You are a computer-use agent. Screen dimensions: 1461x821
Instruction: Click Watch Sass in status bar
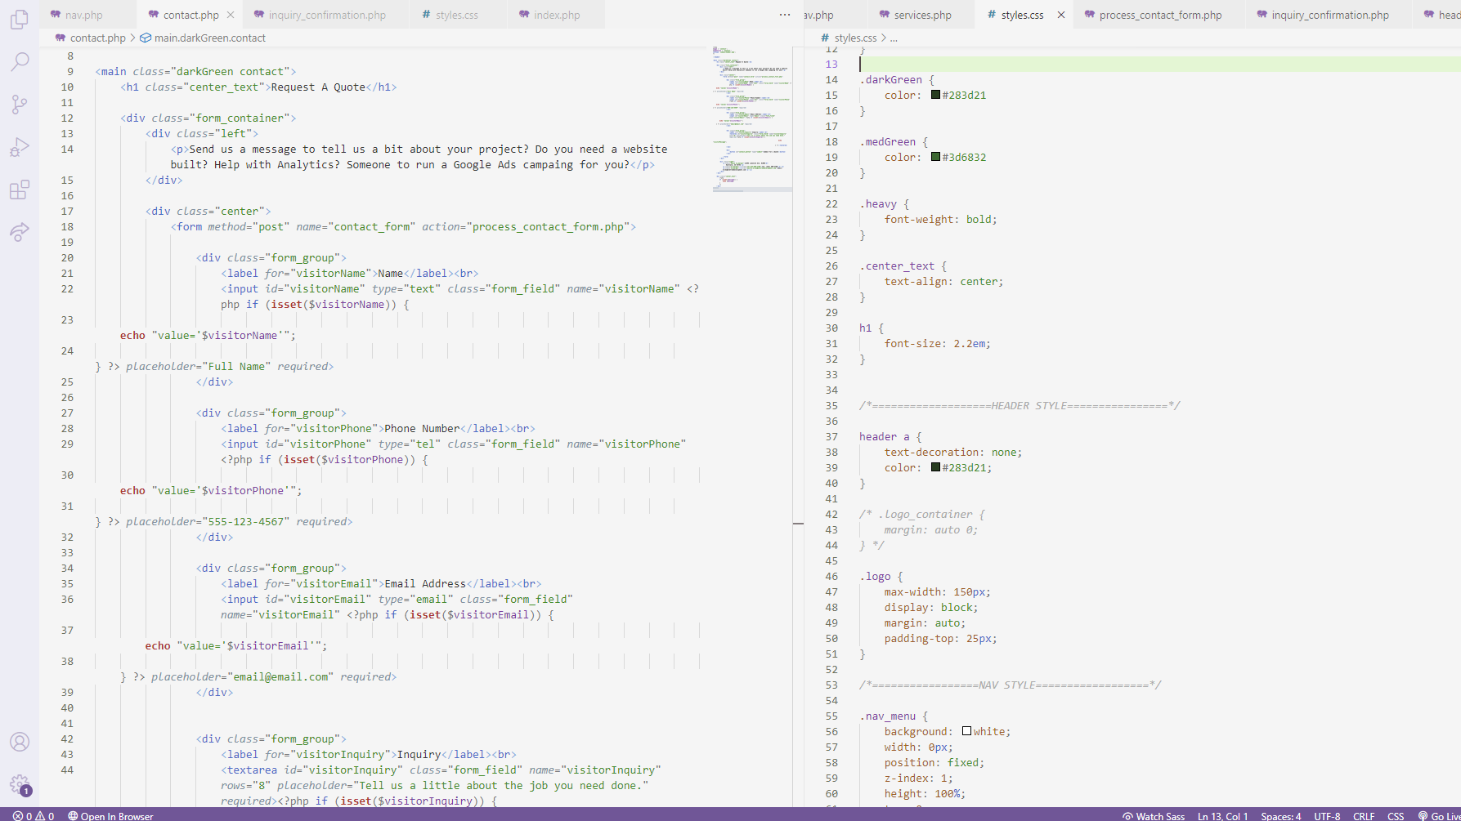(1154, 815)
